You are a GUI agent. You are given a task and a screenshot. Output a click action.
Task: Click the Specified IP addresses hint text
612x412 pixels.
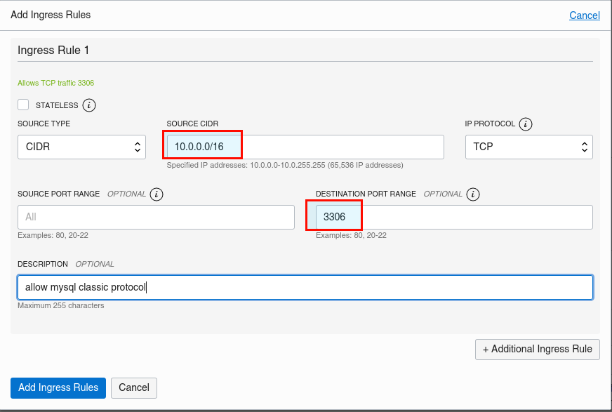[x=285, y=166]
